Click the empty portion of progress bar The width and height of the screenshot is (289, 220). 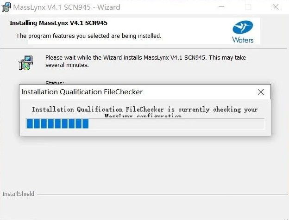[x=176, y=123]
